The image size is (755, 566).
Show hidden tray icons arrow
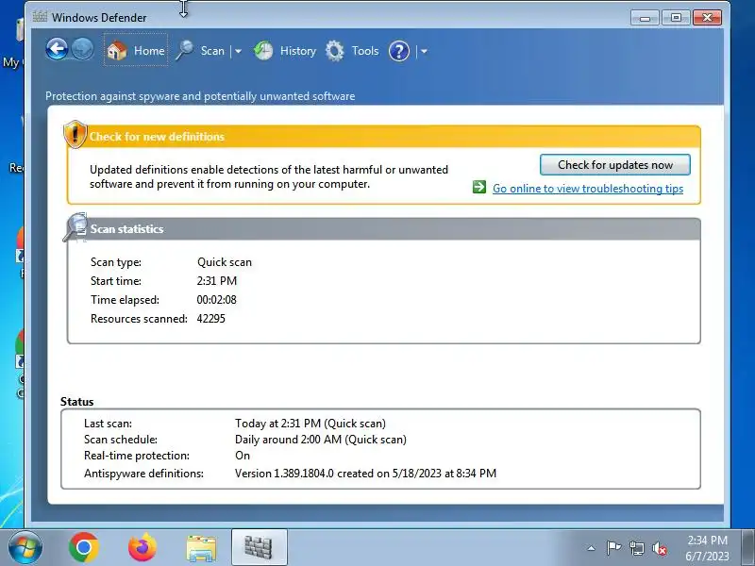pyautogui.click(x=592, y=548)
